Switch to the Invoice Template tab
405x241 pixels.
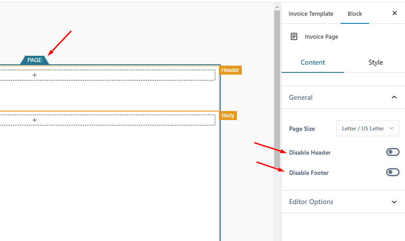(x=311, y=13)
